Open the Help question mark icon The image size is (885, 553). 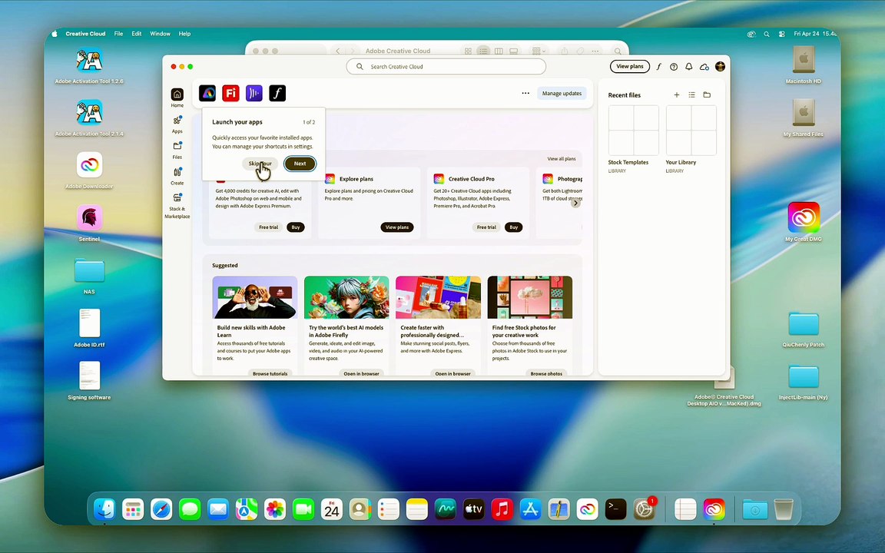(x=674, y=67)
